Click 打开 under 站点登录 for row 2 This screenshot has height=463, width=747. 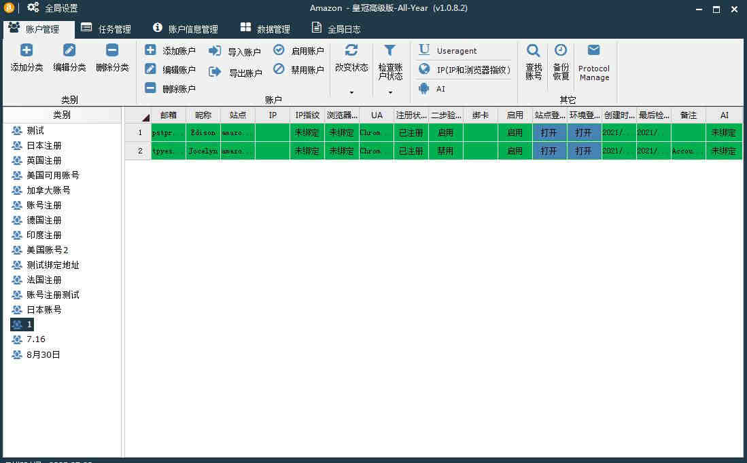549,151
